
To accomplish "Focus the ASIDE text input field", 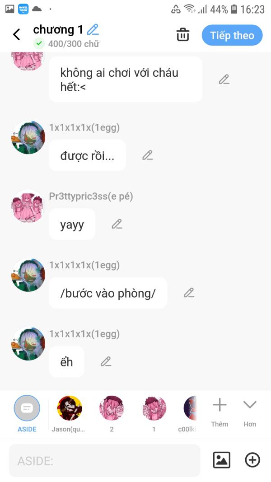I will pyautogui.click(x=104, y=460).
